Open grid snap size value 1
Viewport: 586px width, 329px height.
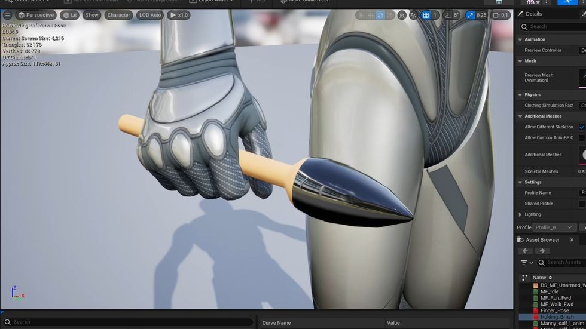point(435,15)
